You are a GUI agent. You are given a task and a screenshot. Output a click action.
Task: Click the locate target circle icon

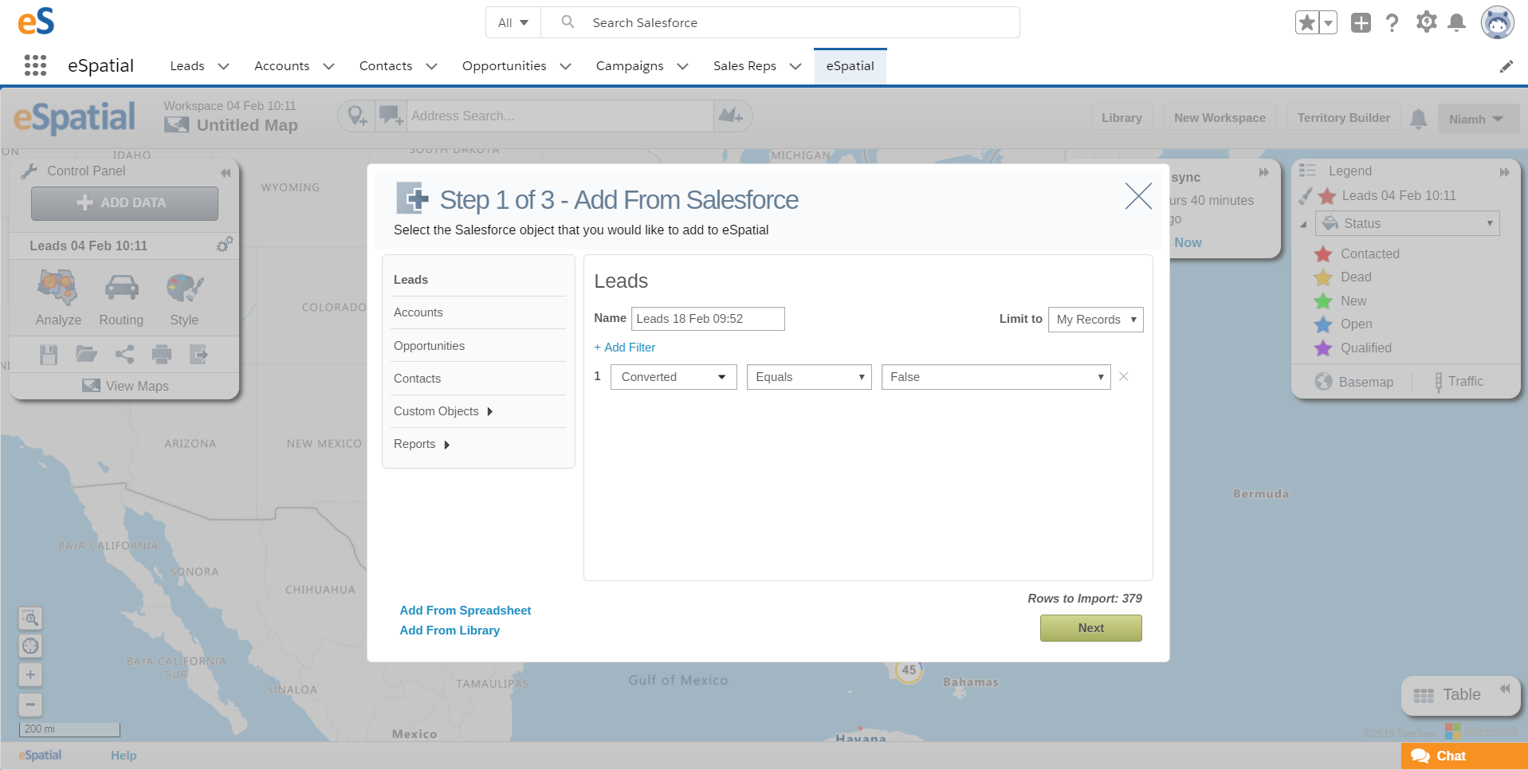point(30,646)
